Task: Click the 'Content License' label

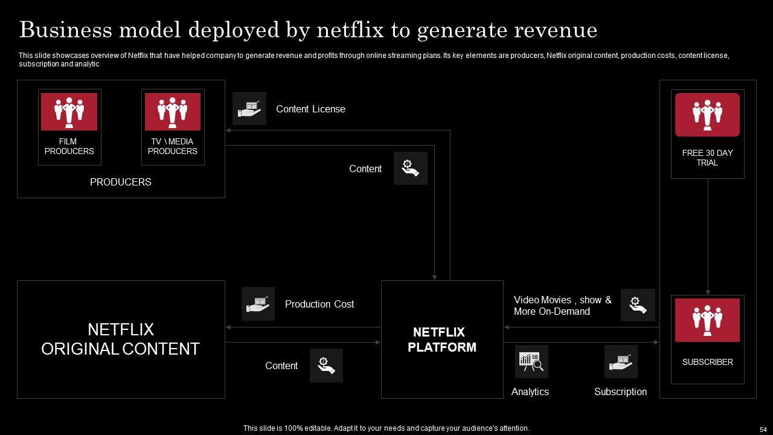Action: tap(310, 109)
